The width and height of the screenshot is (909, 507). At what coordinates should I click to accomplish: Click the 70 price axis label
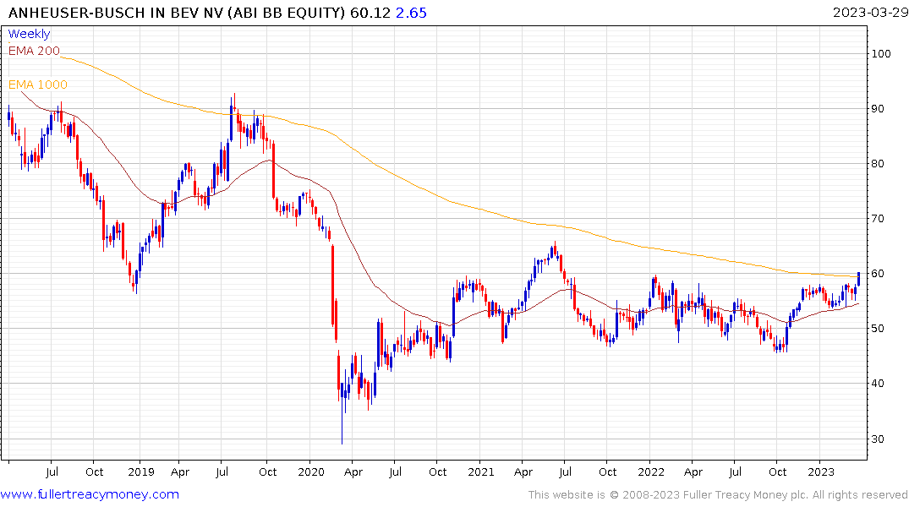pyautogui.click(x=878, y=219)
